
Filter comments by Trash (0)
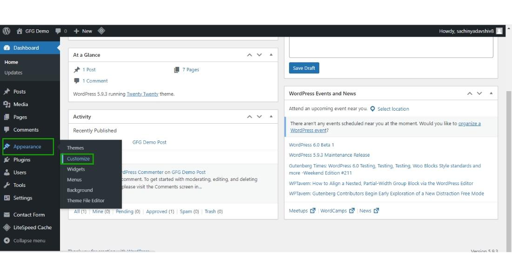tap(214, 212)
